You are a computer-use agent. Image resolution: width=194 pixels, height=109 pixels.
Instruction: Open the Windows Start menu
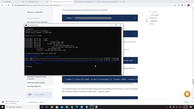(2, 107)
